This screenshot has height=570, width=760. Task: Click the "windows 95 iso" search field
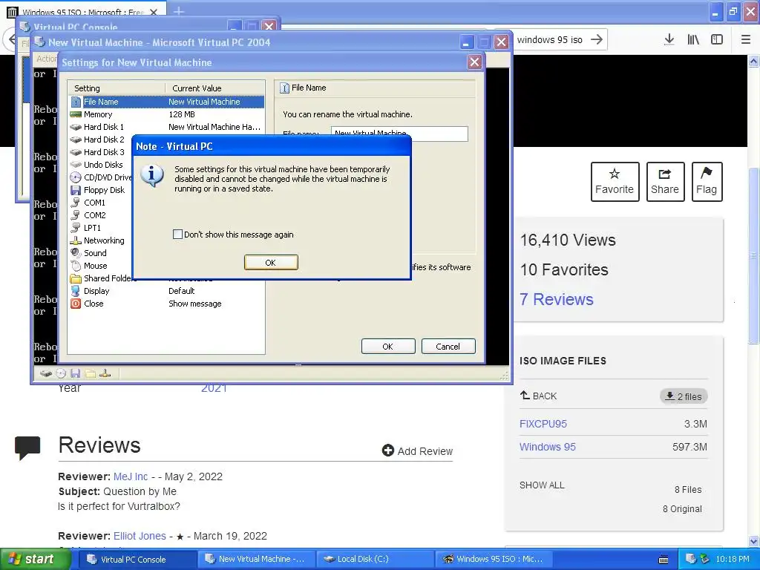tap(550, 40)
